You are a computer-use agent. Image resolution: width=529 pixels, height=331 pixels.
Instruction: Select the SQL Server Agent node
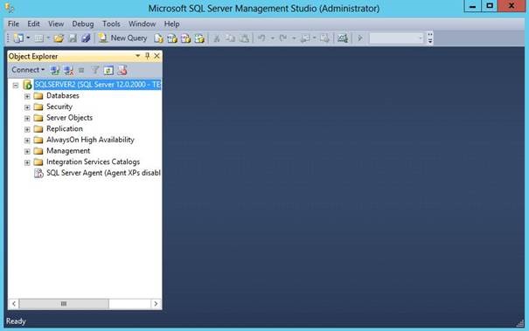[103, 173]
